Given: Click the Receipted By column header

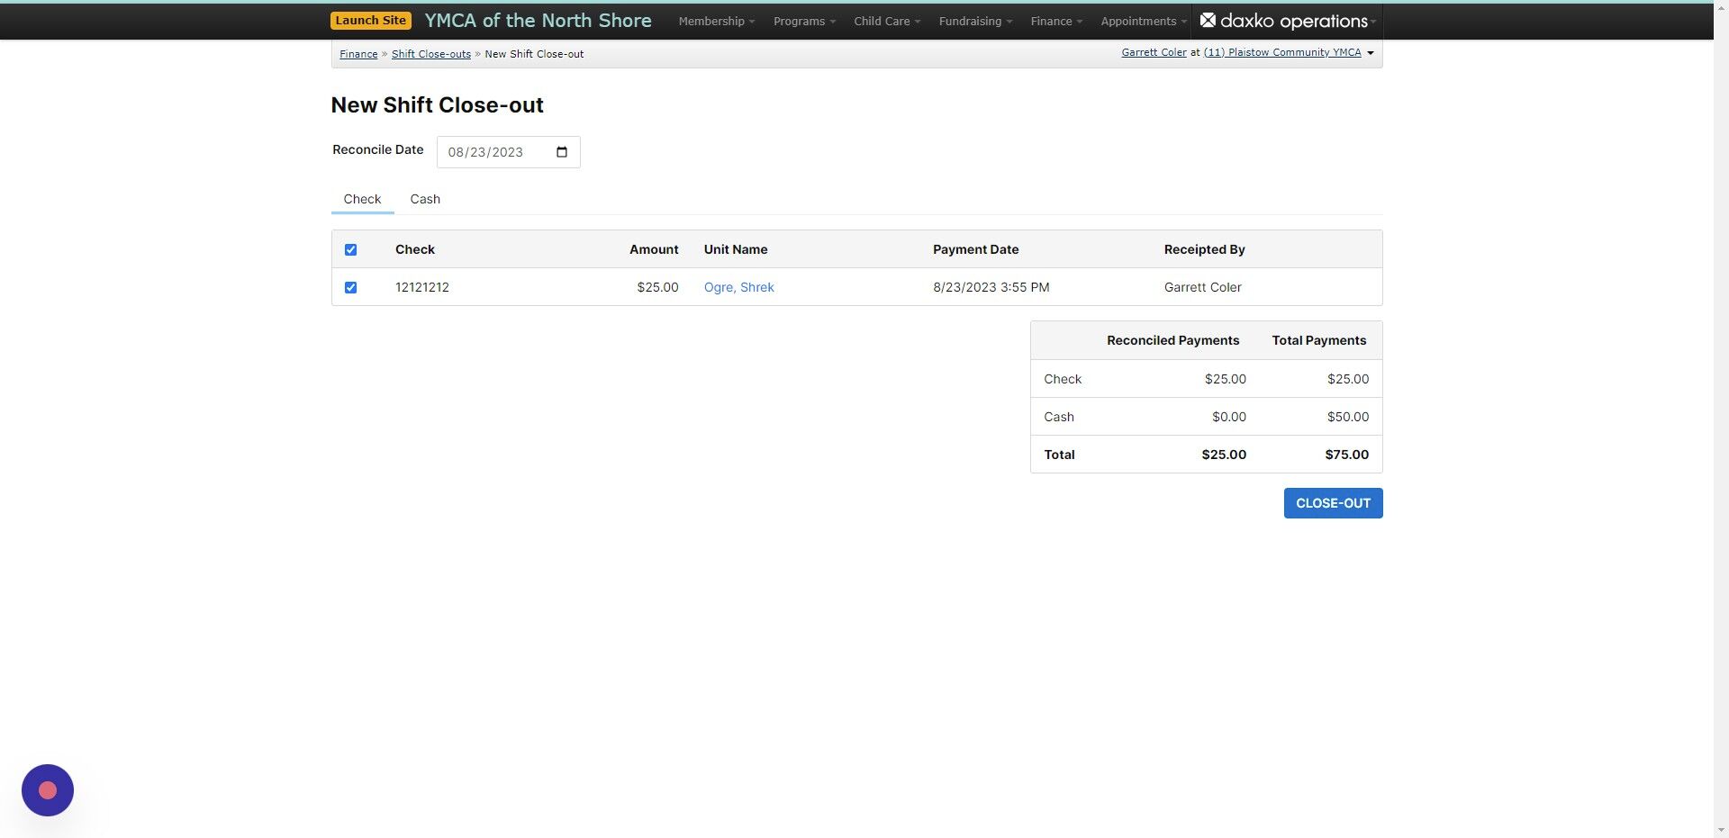Looking at the screenshot, I should coord(1204,249).
